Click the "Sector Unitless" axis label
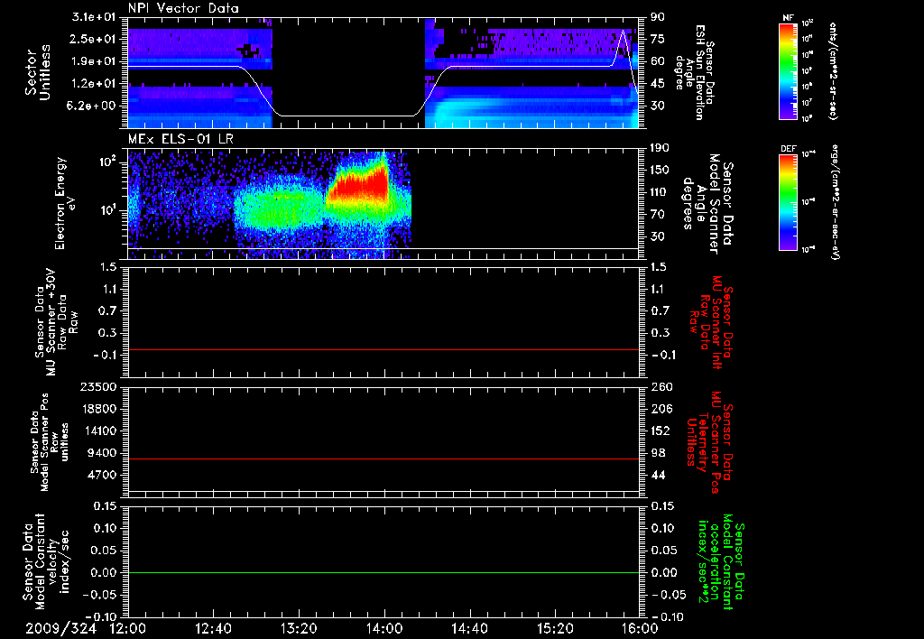The image size is (924, 639). (x=38, y=72)
